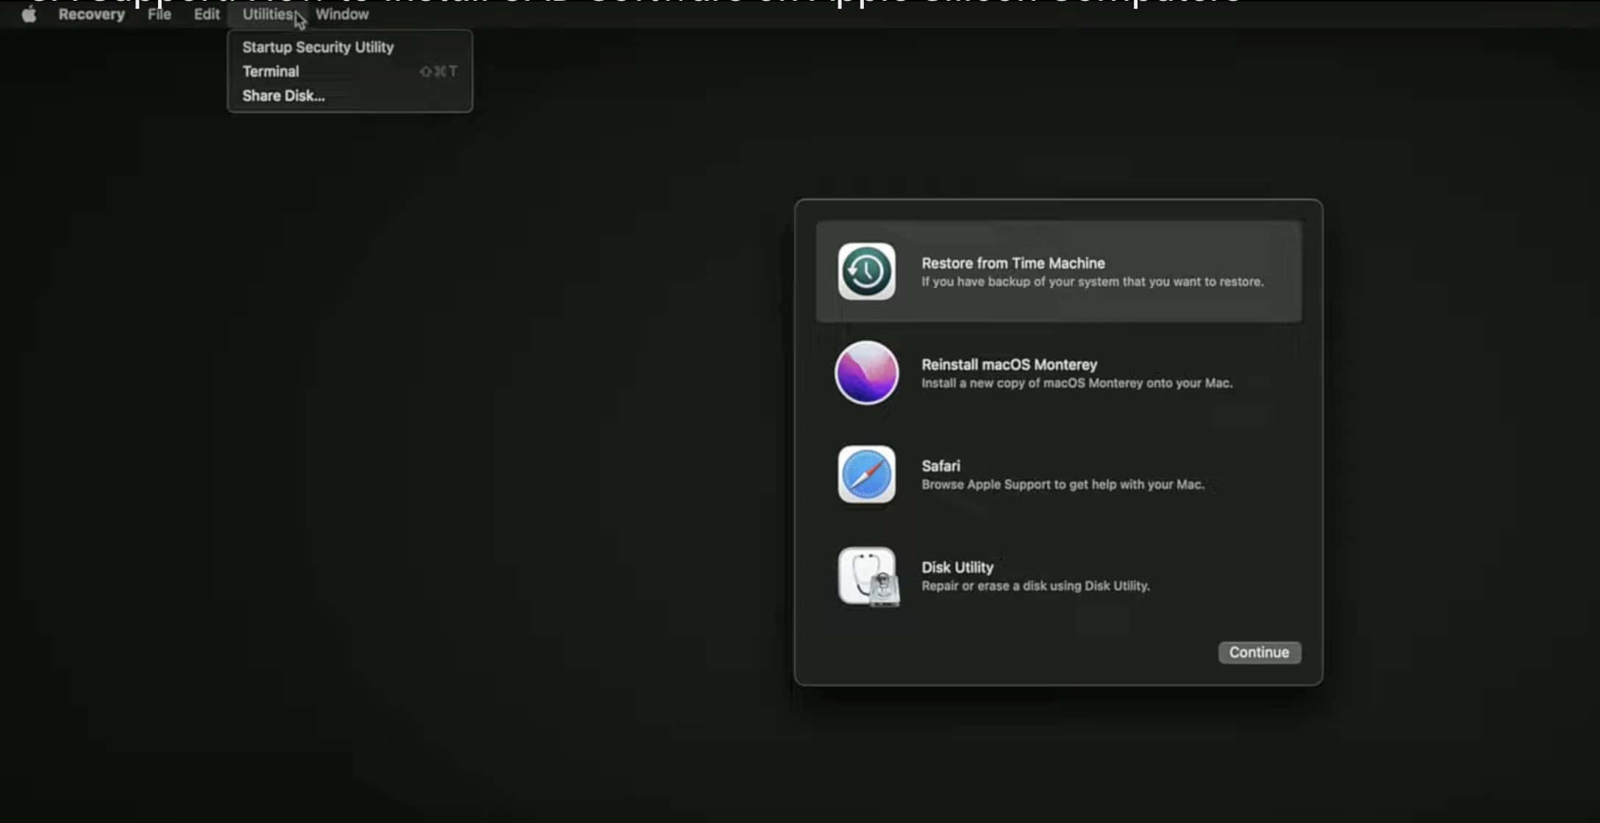
Task: Click the Safari compass icon
Action: (x=866, y=474)
